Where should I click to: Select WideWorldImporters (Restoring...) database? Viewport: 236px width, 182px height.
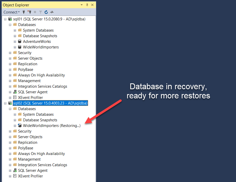pyautogui.click(x=52, y=126)
